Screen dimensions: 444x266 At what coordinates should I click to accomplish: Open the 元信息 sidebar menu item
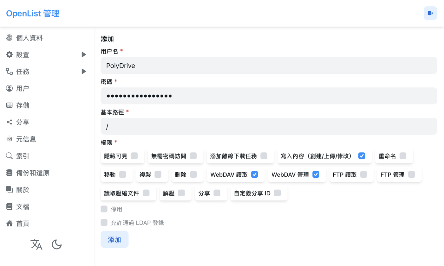click(47, 139)
